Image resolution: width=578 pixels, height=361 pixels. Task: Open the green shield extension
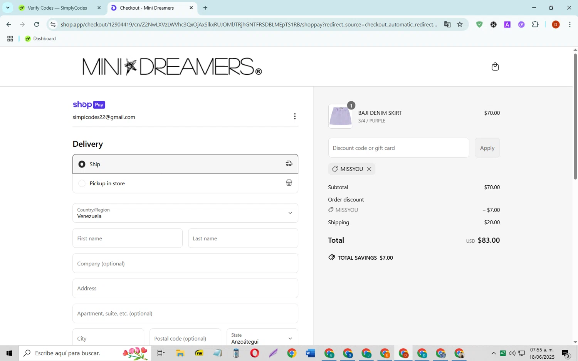pyautogui.click(x=479, y=24)
